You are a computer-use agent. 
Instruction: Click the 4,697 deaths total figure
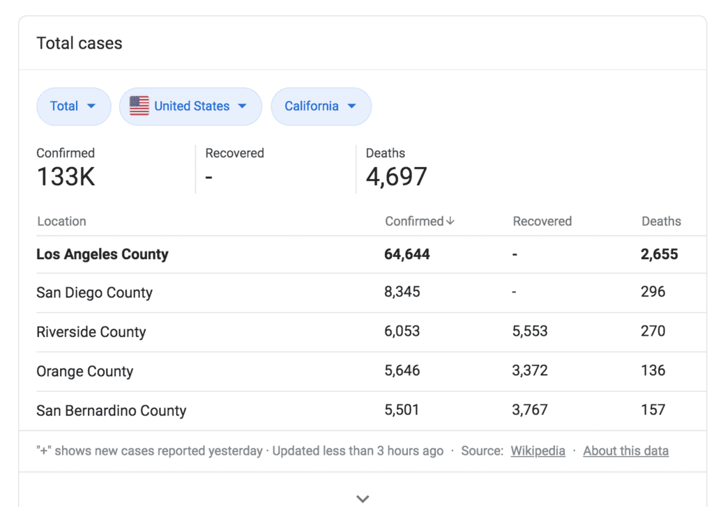396,177
